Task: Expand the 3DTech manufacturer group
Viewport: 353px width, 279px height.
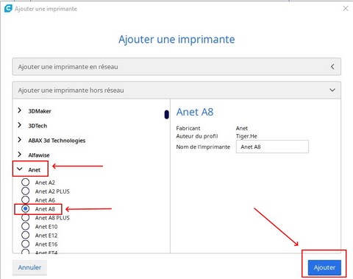Action: pyautogui.click(x=19, y=125)
